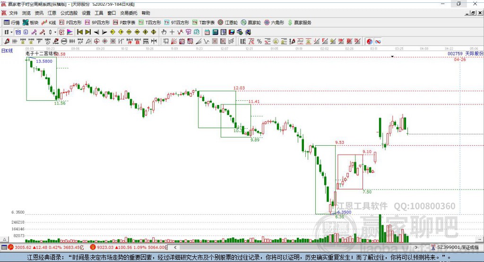Click the Shenzhen index 9323.03 status entry
Image resolution: width=484 pixels, height=262 pixels.
coord(129,247)
